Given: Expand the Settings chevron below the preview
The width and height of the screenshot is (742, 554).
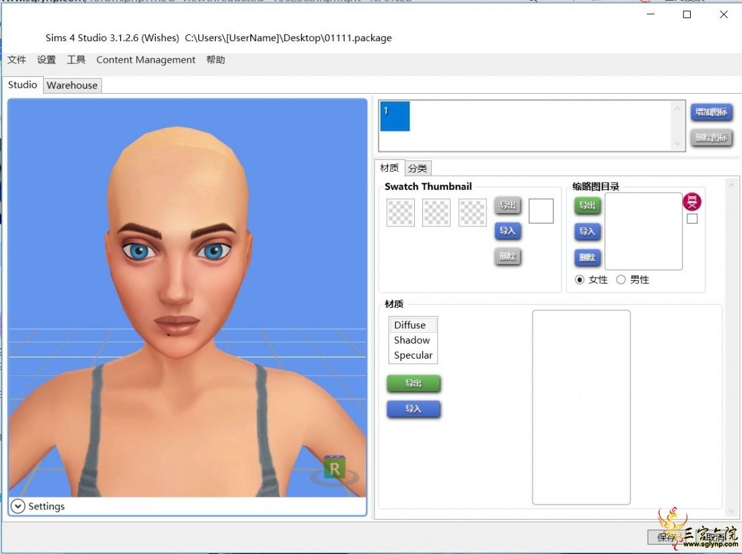Looking at the screenshot, I should click(x=18, y=506).
